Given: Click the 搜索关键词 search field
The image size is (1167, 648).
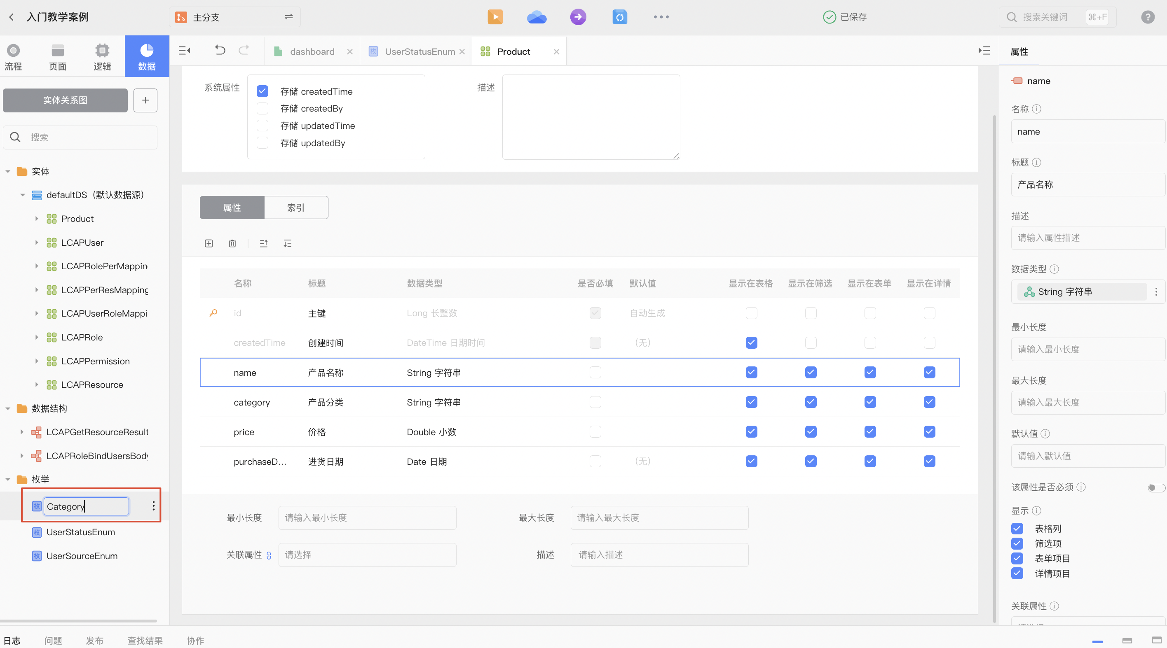Looking at the screenshot, I should 1057,17.
